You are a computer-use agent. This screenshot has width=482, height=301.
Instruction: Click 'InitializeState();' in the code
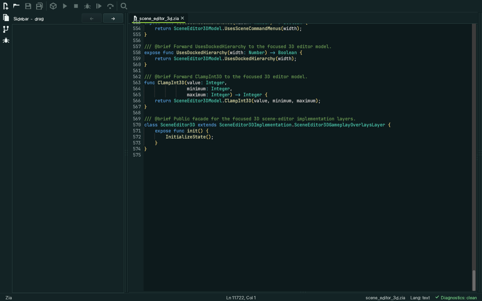click(x=189, y=137)
